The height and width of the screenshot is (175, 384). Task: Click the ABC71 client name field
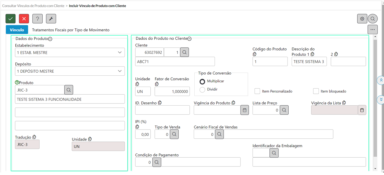coord(175,62)
